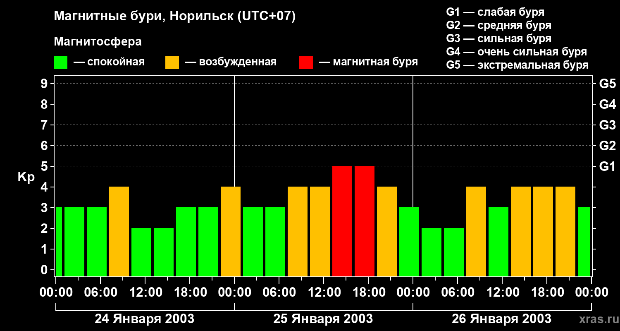Click the '12:00' time label above 24 Января
This screenshot has height=331, width=620.
click(145, 293)
